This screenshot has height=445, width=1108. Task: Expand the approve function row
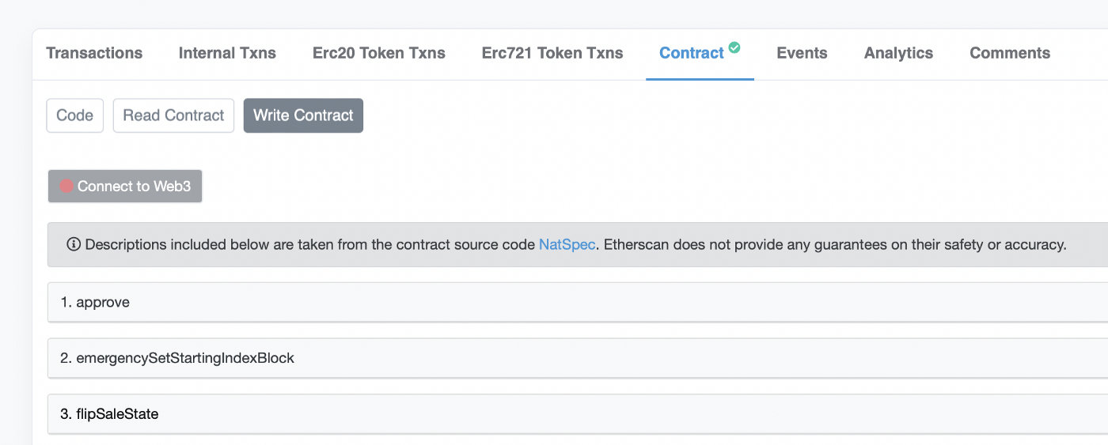pyautogui.click(x=103, y=303)
